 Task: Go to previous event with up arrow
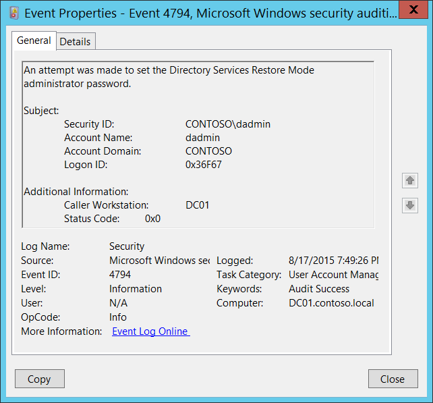(409, 180)
